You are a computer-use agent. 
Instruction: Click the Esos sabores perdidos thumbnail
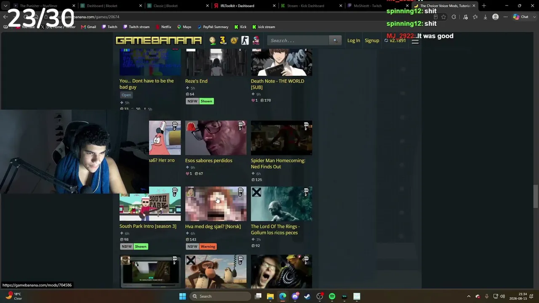[x=216, y=138]
